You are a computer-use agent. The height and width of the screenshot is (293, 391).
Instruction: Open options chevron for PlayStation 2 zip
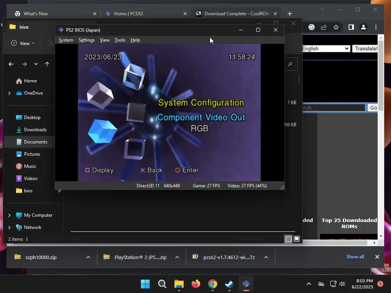coord(177,257)
